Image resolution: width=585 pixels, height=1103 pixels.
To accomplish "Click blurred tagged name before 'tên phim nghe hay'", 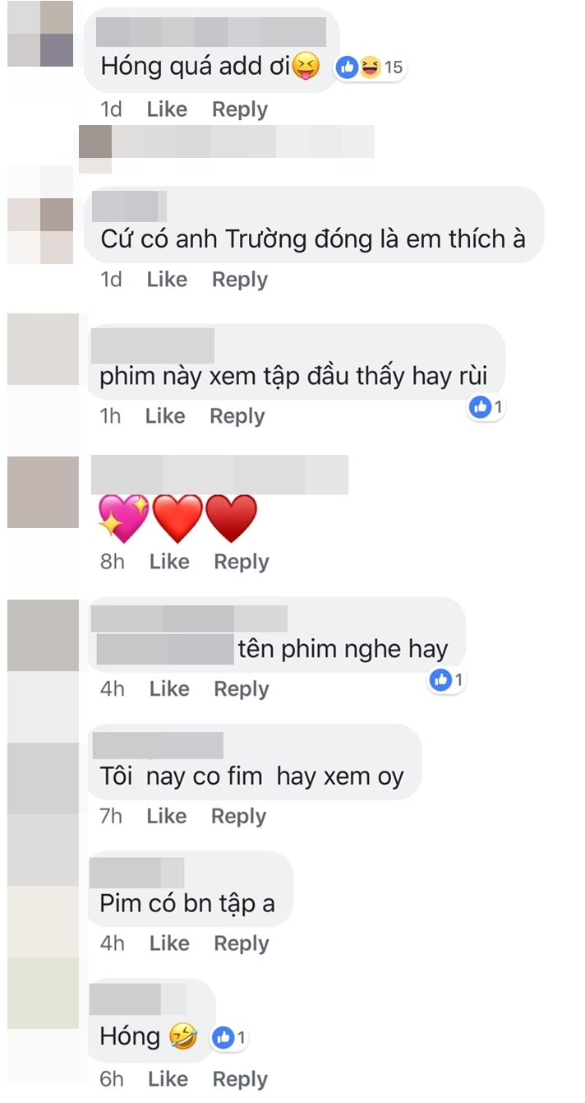I will tap(165, 649).
